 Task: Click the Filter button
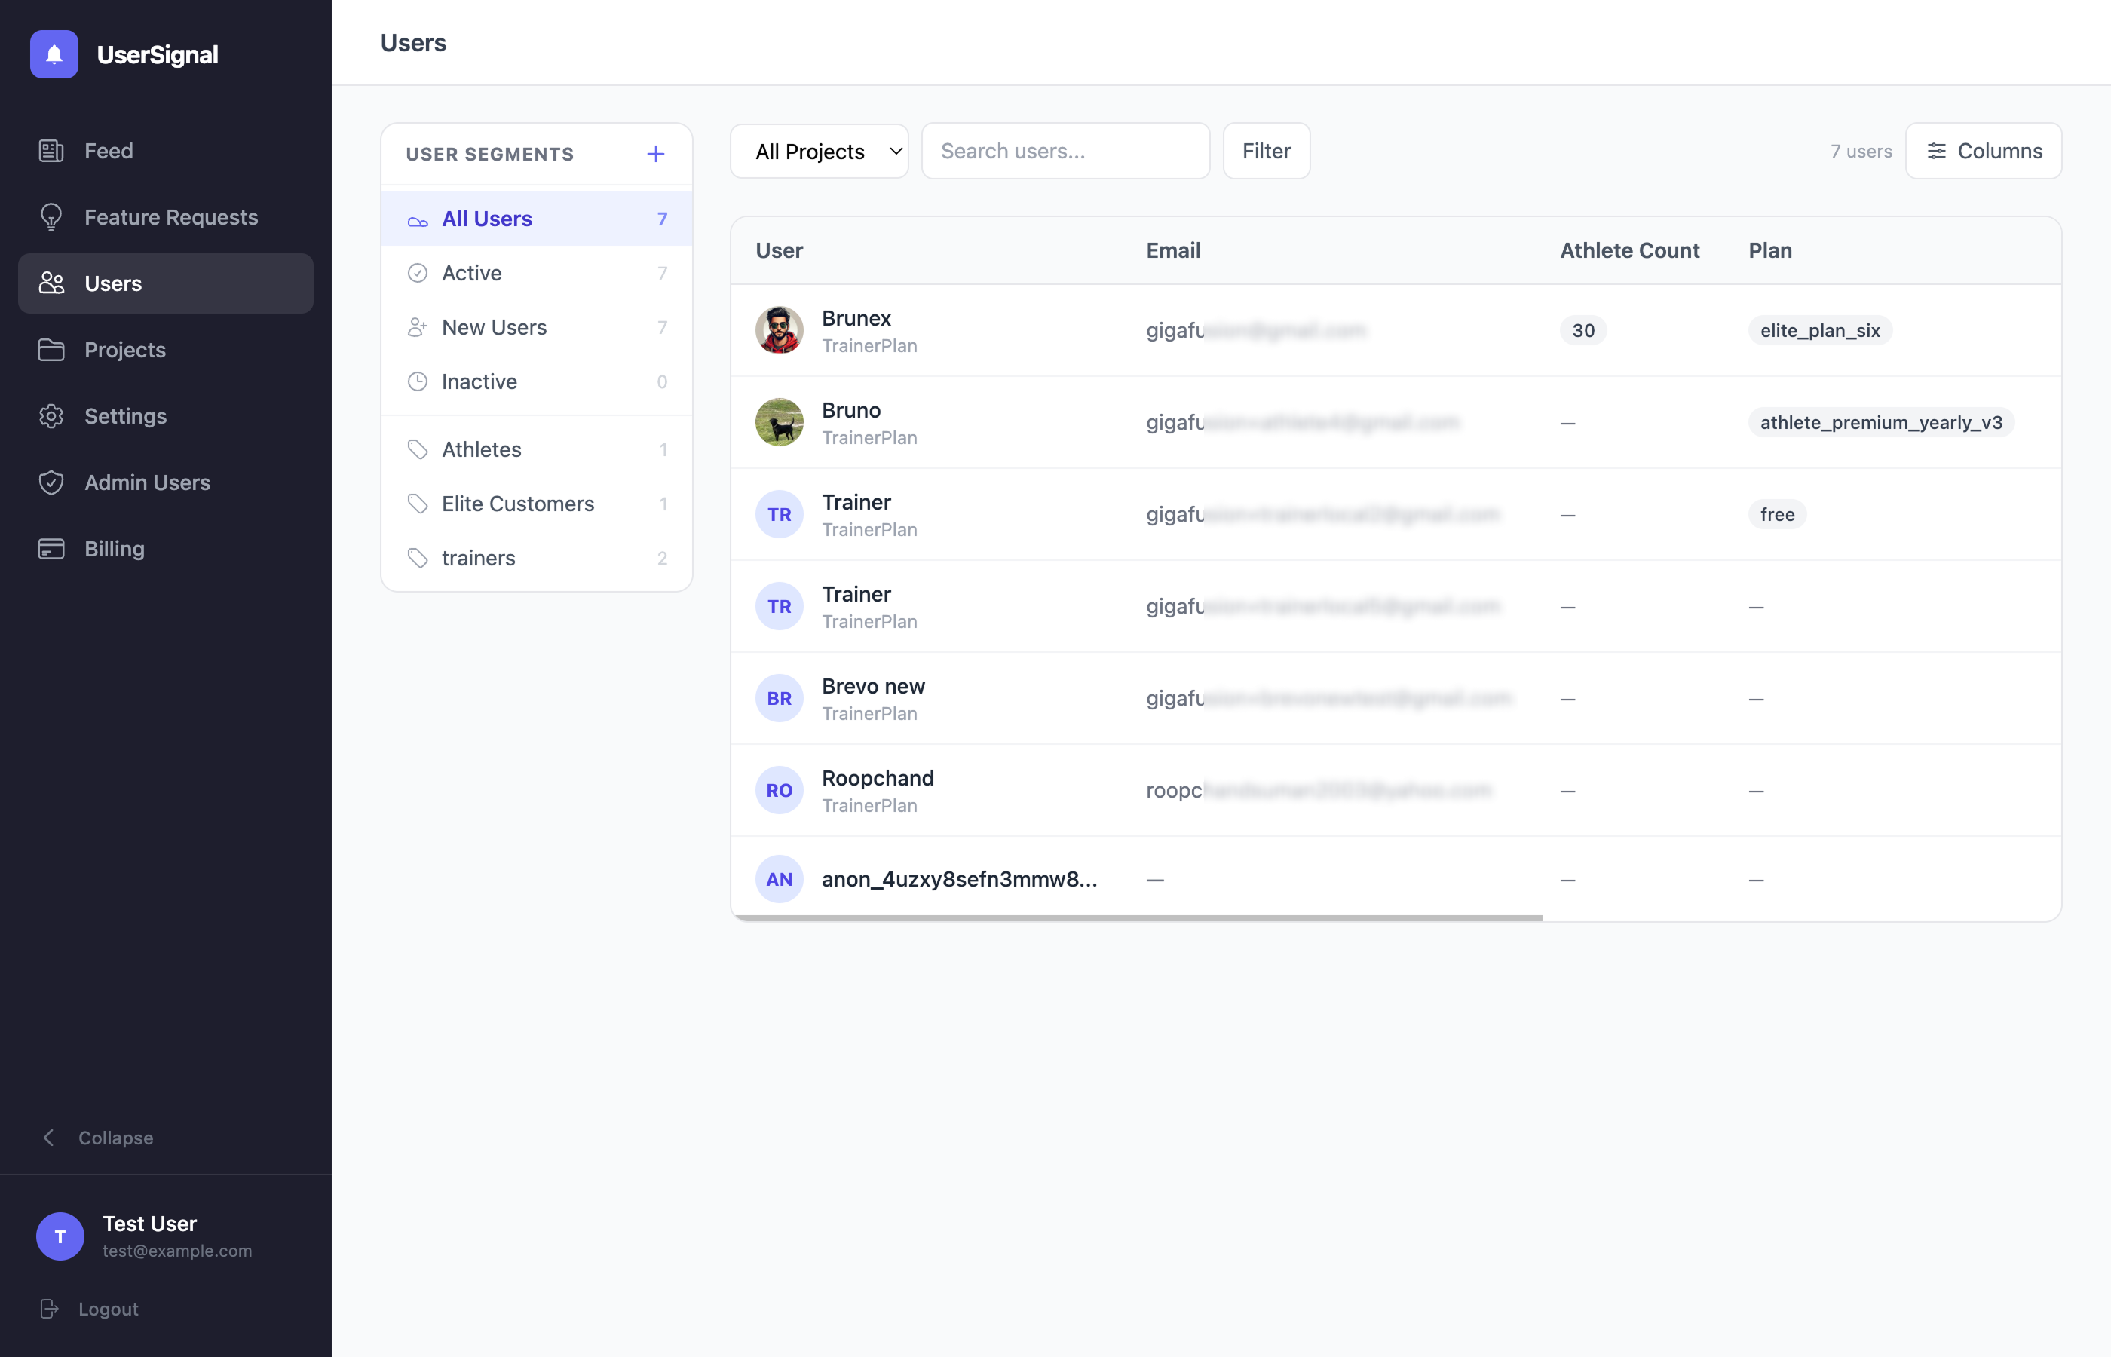tap(1265, 152)
